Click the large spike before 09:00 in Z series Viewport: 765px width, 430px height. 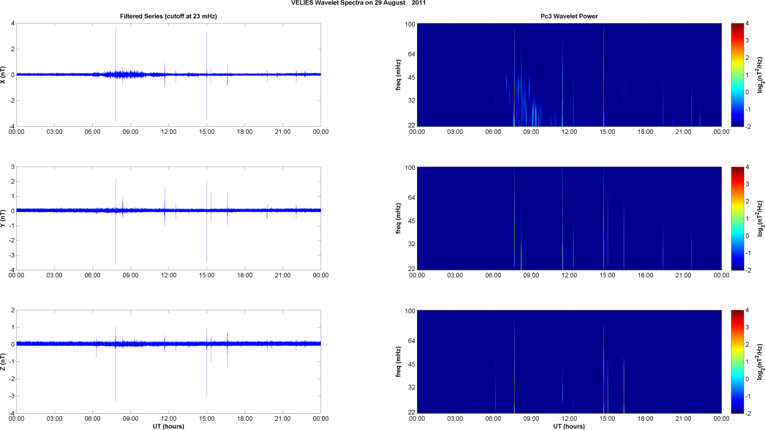coord(116,364)
